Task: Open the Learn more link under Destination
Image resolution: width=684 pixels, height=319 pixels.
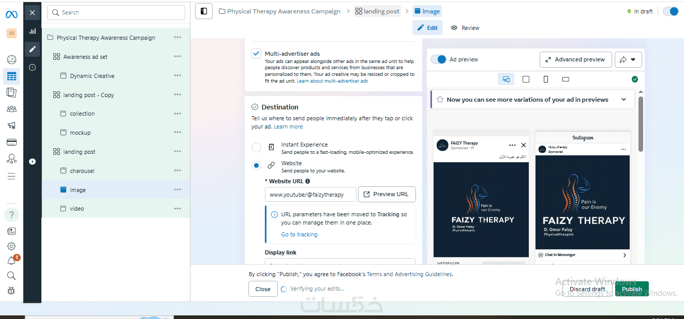Action: (x=289, y=126)
